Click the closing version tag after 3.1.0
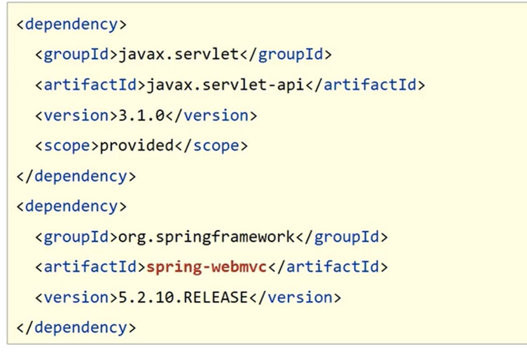This screenshot has height=352, width=527. [x=211, y=116]
